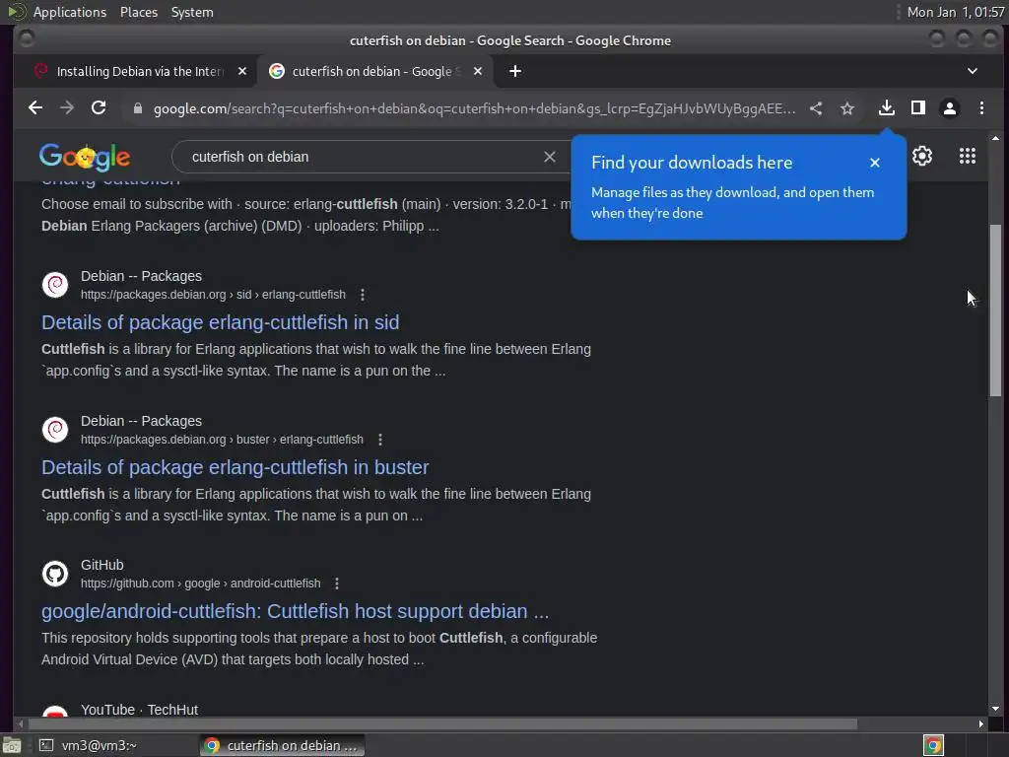Close the Installing Debian tab
Viewport: 1009px width, 757px height.
[x=242, y=71]
